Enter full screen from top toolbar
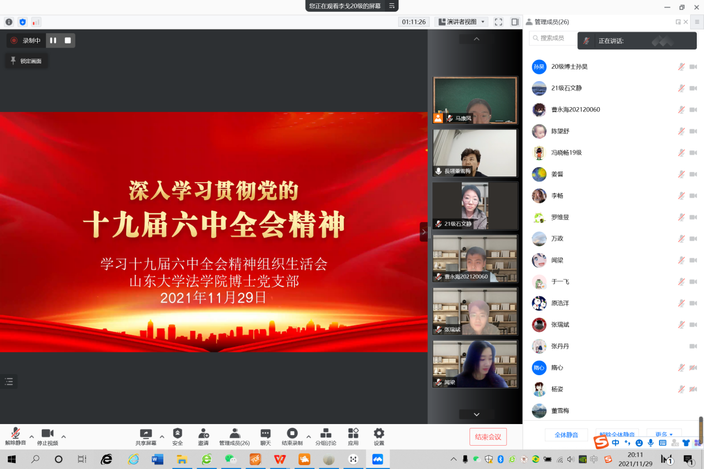The image size is (704, 469). pos(498,22)
